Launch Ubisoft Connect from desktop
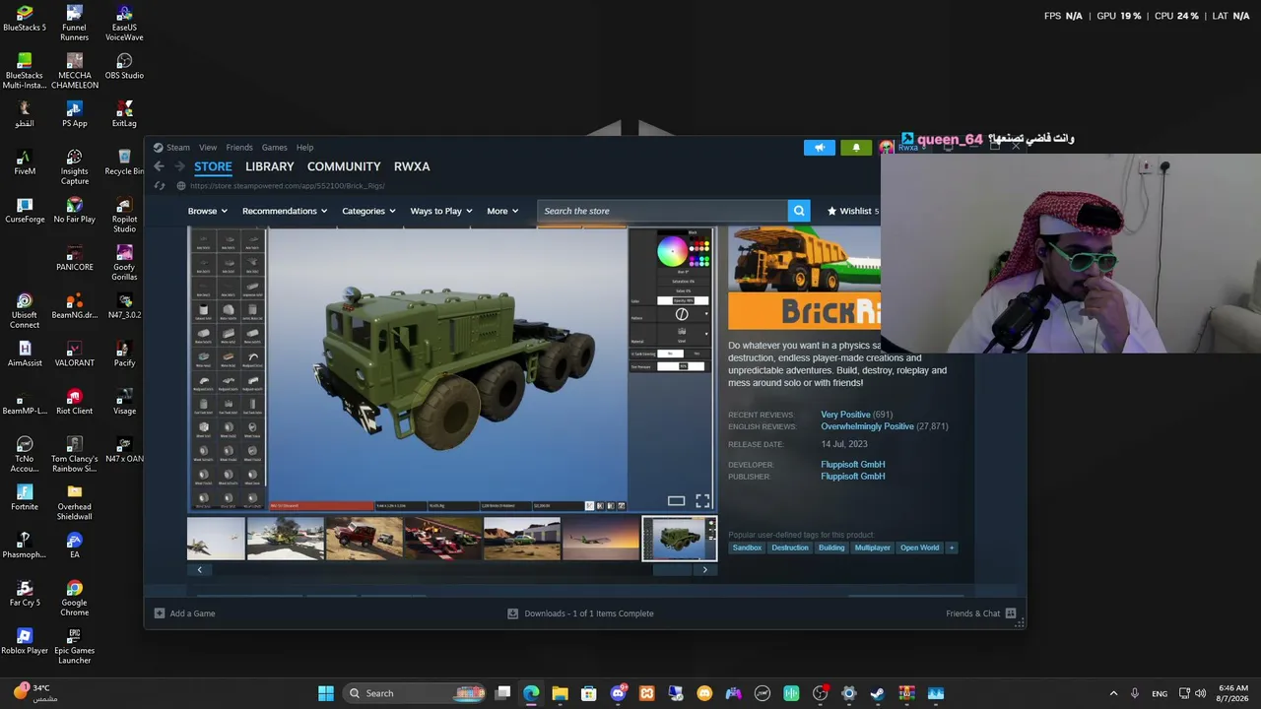Image resolution: width=1261 pixels, height=709 pixels. (25, 310)
